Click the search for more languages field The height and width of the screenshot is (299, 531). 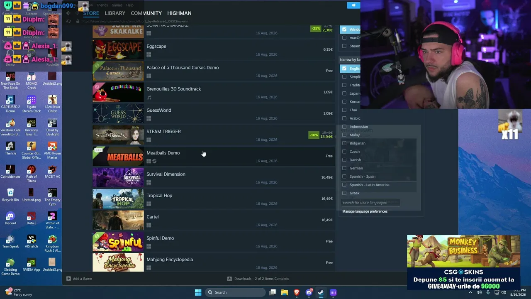(x=370, y=203)
